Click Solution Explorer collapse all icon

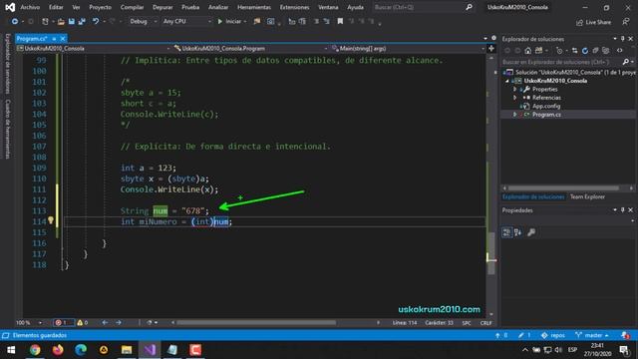click(x=595, y=51)
